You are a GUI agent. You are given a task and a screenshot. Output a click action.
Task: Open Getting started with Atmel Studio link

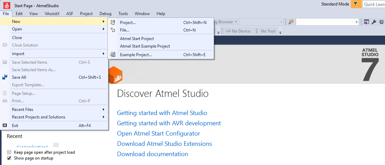(x=162, y=113)
